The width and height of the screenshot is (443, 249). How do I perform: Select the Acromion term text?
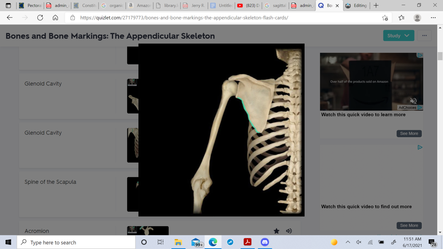point(37,231)
